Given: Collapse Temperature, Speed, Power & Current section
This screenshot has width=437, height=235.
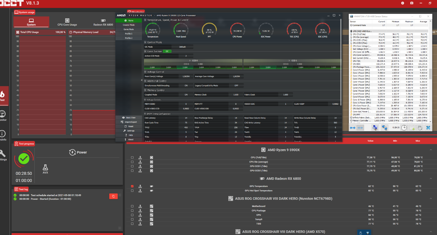Looking at the screenshot, I should 145,20.
